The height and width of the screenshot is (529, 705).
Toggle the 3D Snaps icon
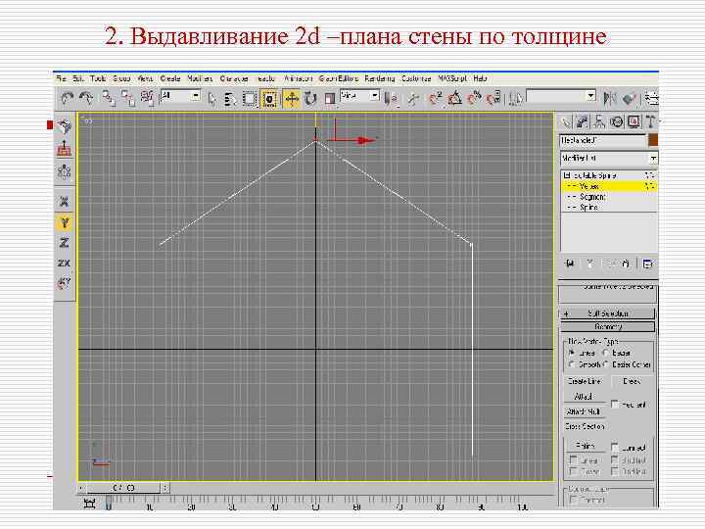click(435, 98)
